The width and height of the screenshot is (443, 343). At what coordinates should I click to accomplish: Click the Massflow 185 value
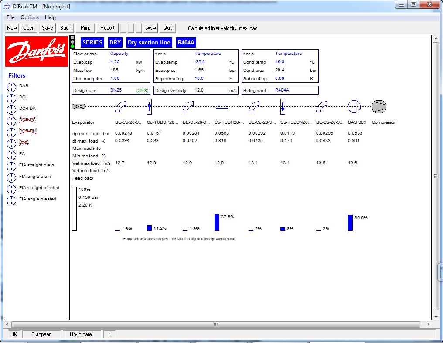[114, 70]
